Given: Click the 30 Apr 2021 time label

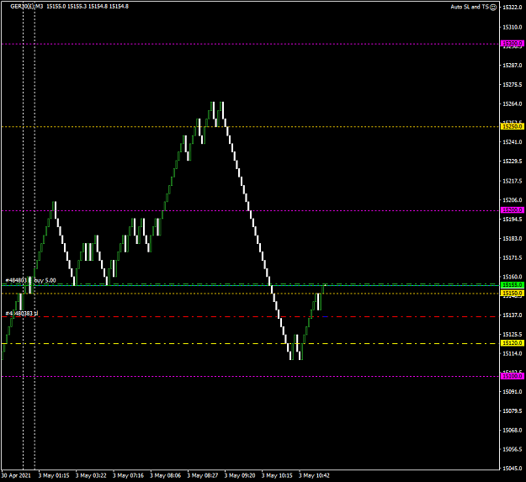Looking at the screenshot, I should click(16, 475).
